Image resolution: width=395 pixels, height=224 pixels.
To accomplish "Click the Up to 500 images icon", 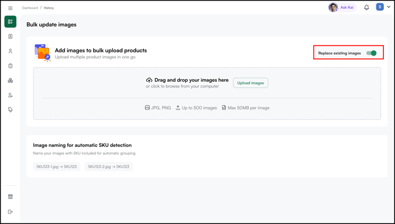I will pyautogui.click(x=178, y=108).
